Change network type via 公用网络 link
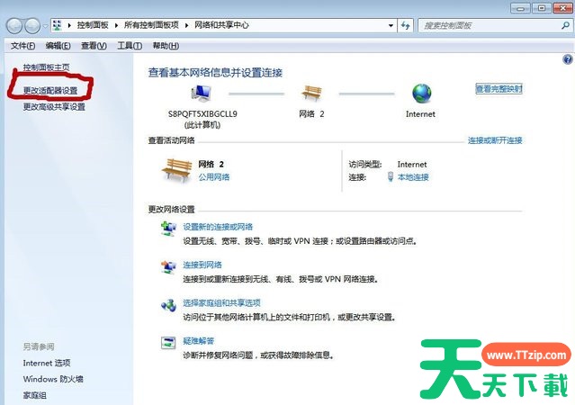Image resolution: width=575 pixels, height=405 pixels. click(x=214, y=177)
